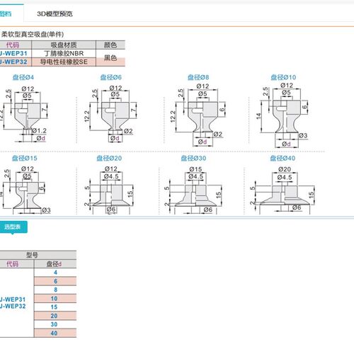Viewport: 354px width, 354px height.
Task: Open the 盘径Ø6 drawing thumbnail
Action: [110, 114]
